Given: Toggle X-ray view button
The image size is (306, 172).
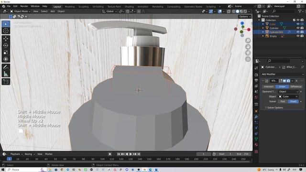Looking at the screenshot, I should (229, 11).
